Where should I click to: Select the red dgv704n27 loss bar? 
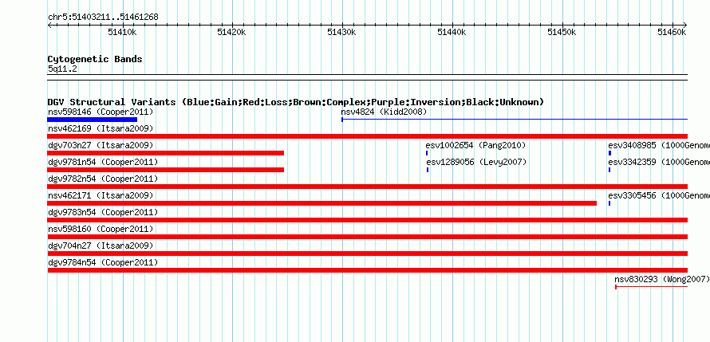coord(368,254)
